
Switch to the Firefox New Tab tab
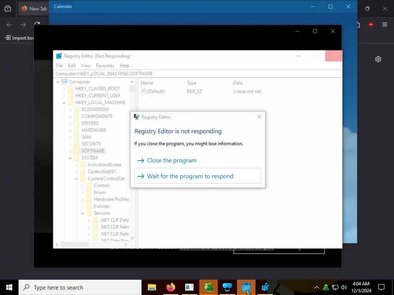(x=34, y=8)
